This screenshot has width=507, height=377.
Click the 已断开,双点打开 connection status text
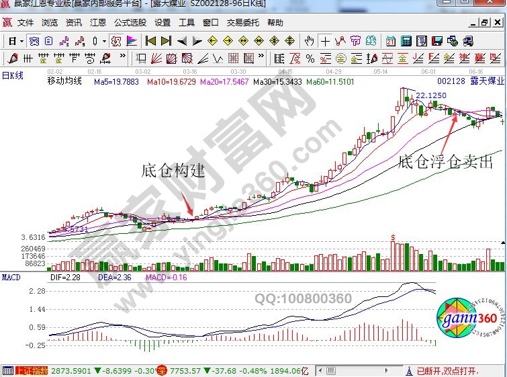pos(445,370)
